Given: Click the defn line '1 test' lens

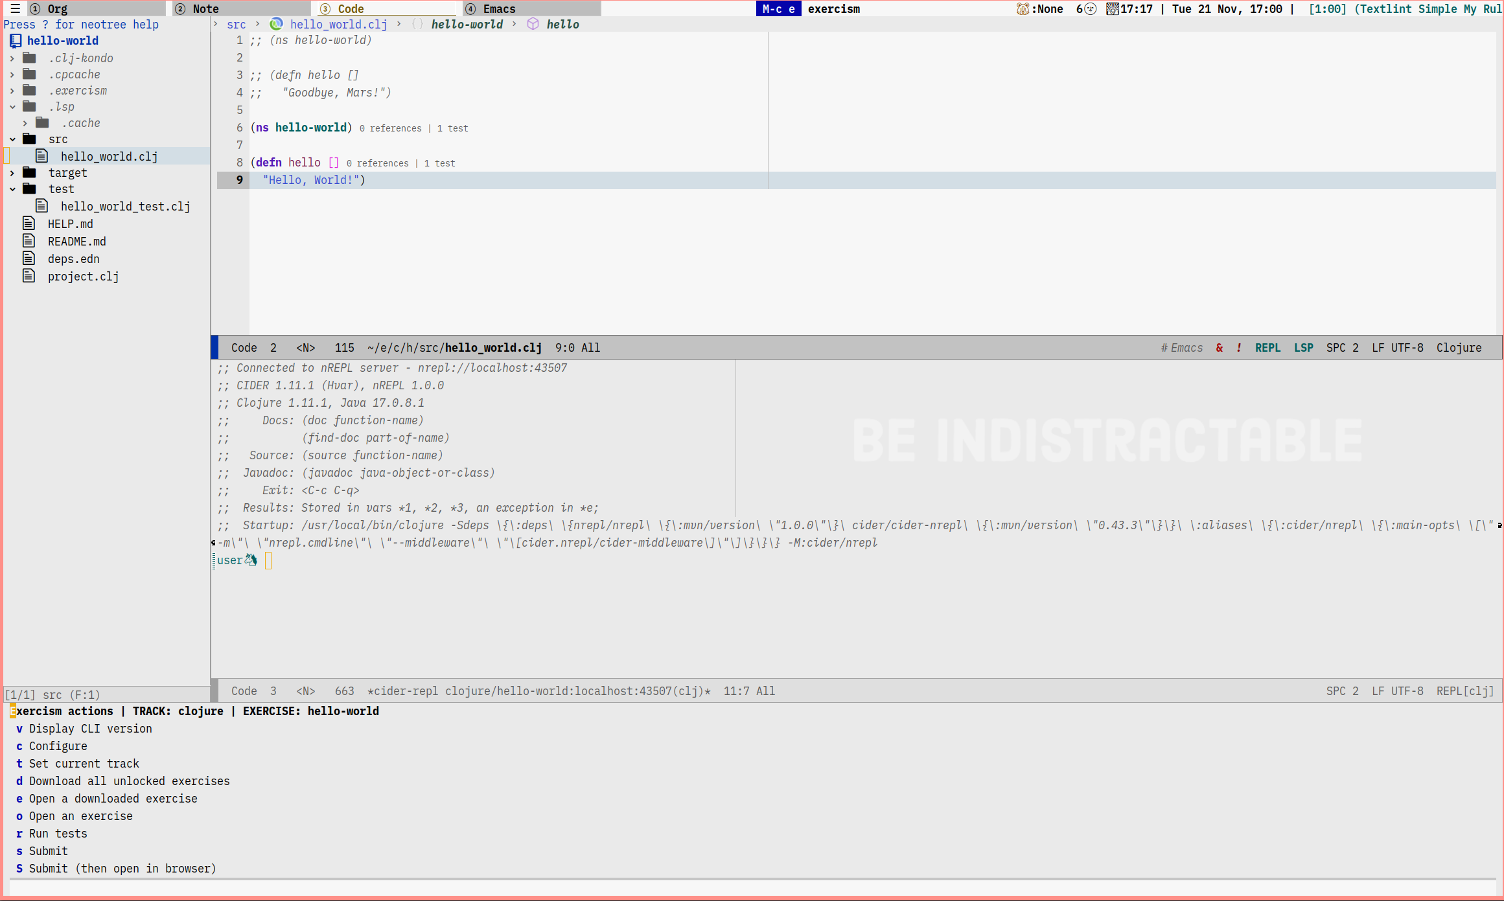Looking at the screenshot, I should (439, 163).
